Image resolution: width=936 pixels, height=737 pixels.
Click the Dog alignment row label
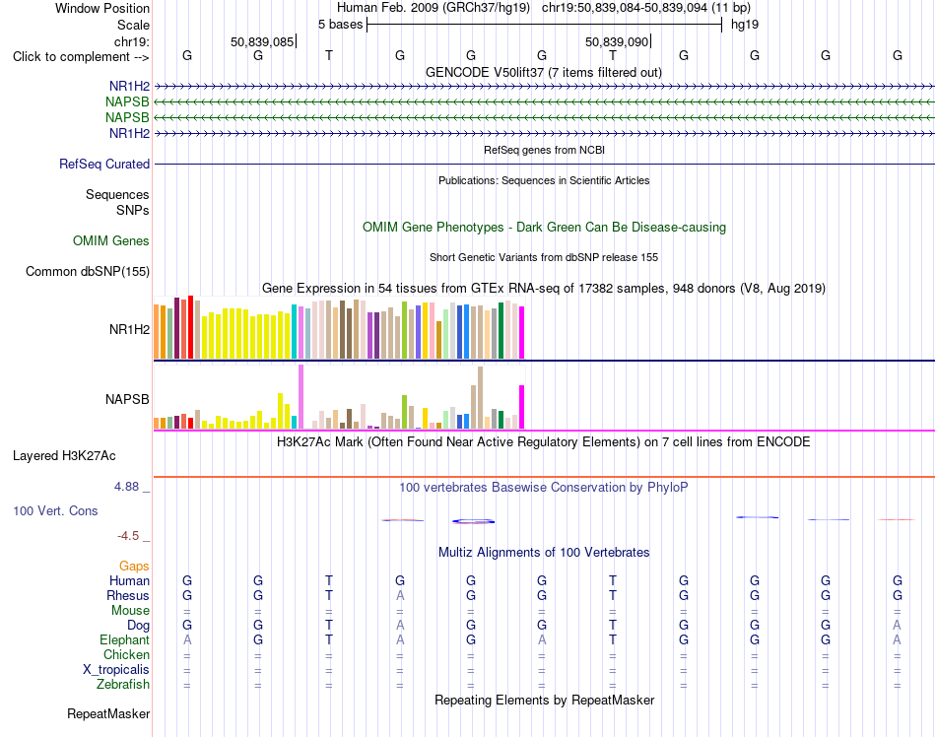(138, 625)
